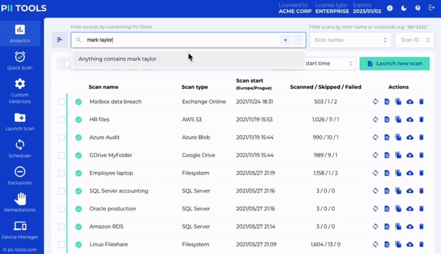
Task: View SQL Server accounting results icon
Action: tap(387, 191)
